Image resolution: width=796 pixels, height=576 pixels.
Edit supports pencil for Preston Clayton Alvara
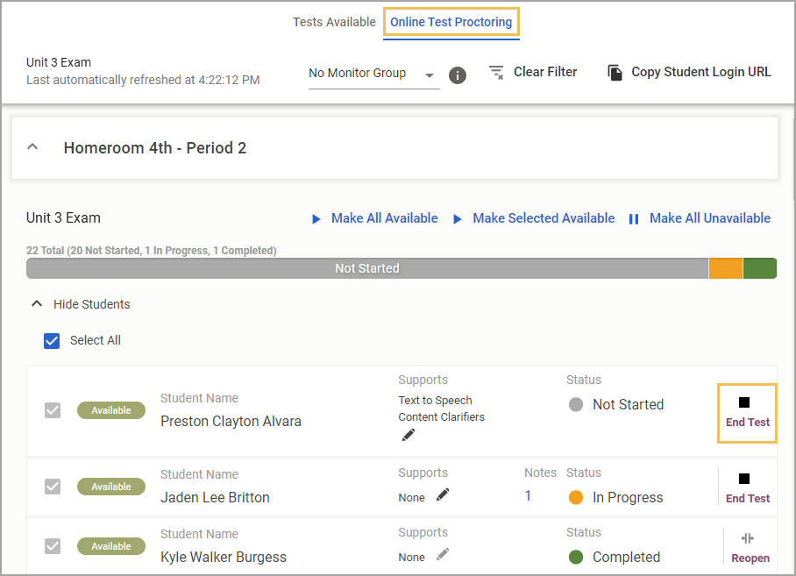pyautogui.click(x=409, y=435)
